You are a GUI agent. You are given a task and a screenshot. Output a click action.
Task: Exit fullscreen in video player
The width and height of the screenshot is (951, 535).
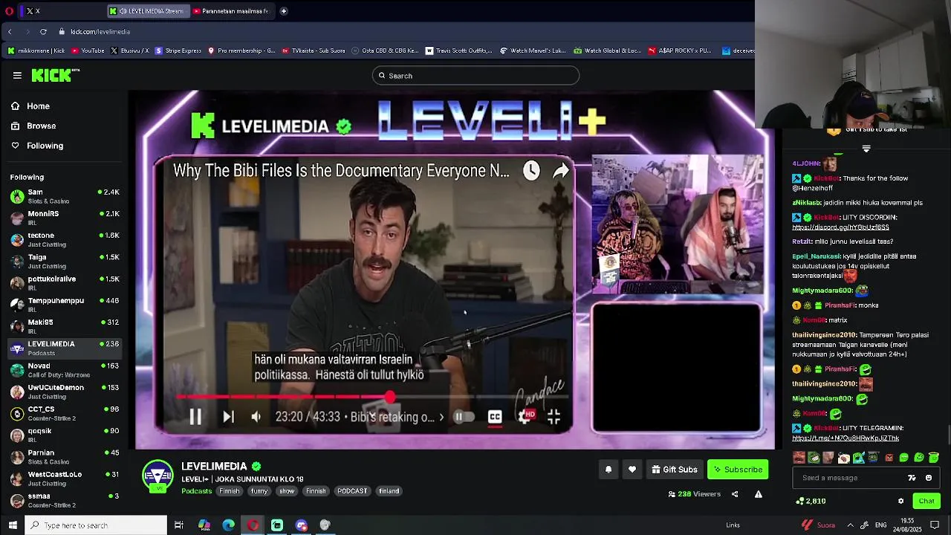coord(554,417)
